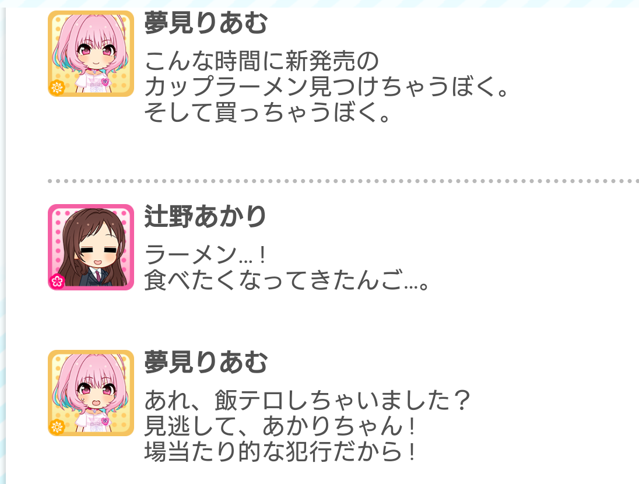The image size is (639, 484).
Task: Click the top 夢見りあむ smiling avatar
Action: coord(91,54)
